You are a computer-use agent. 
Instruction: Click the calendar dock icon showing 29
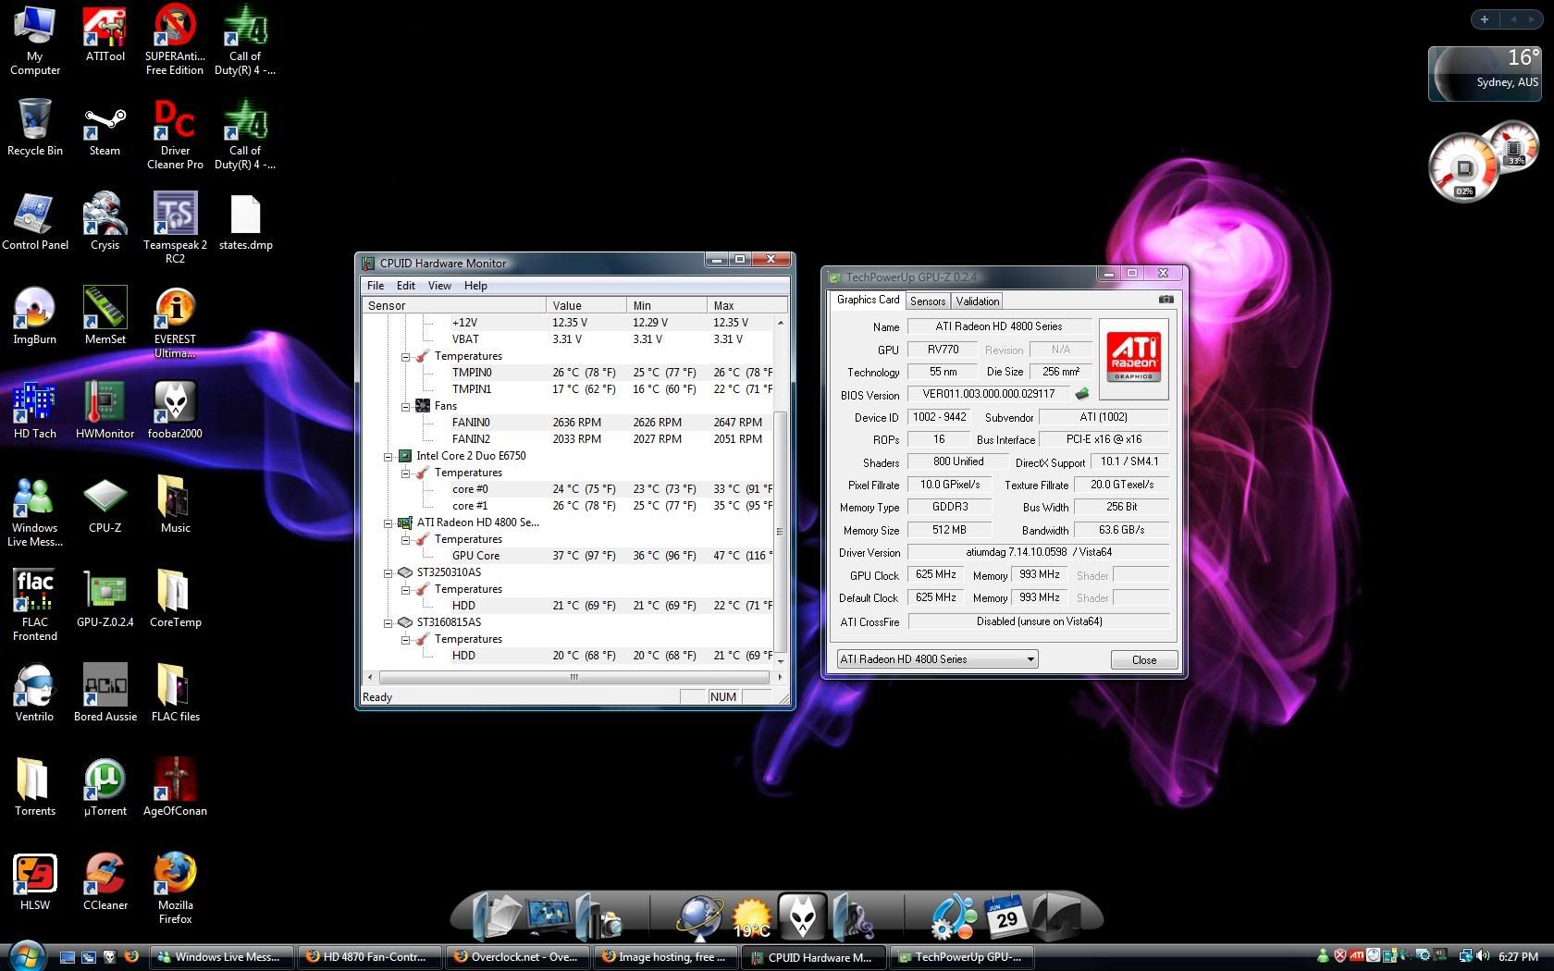point(1005,917)
